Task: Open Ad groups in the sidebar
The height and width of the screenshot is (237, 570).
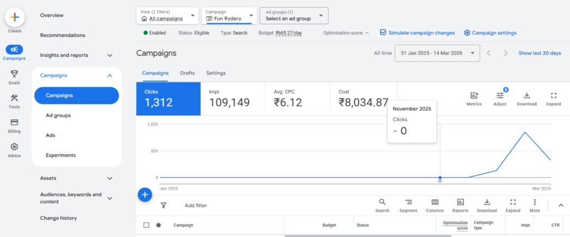Action: (58, 115)
